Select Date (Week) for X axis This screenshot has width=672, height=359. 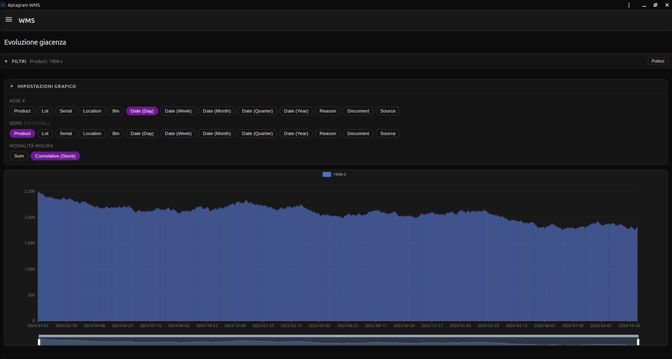(x=178, y=111)
